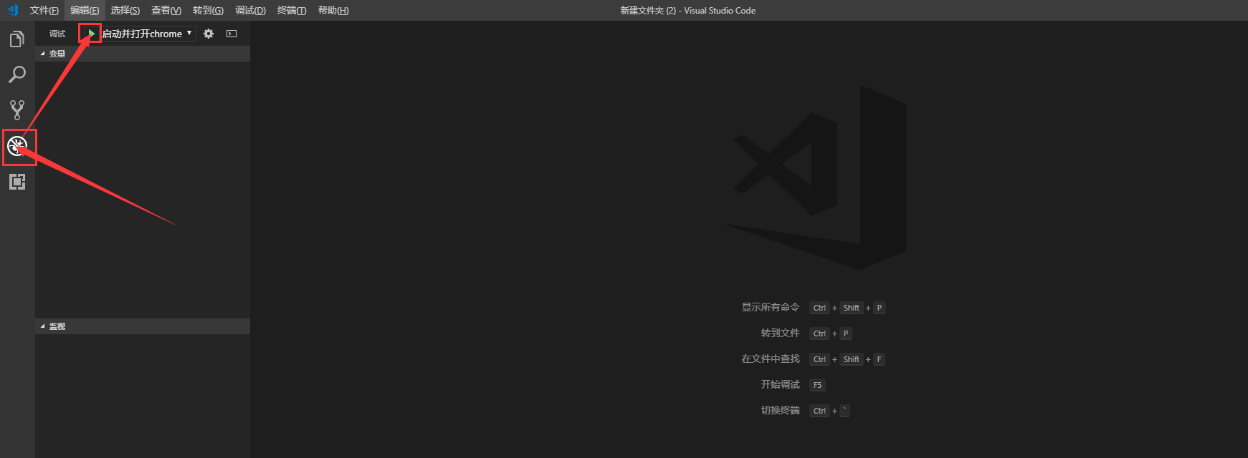Open the 选择(S) menu

click(125, 10)
